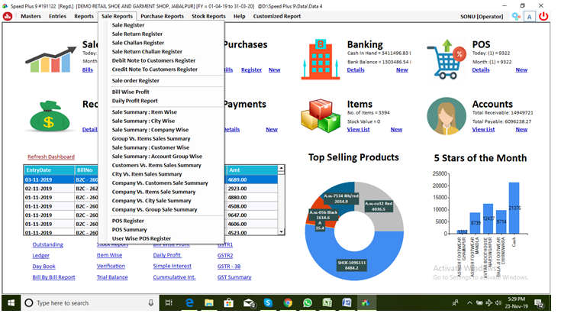Open the Outstanding report link
The height and width of the screenshot is (320, 574).
pos(47,244)
